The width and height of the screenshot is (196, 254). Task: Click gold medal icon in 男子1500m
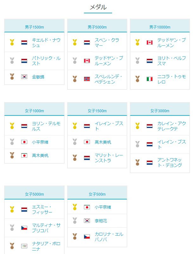12,42
